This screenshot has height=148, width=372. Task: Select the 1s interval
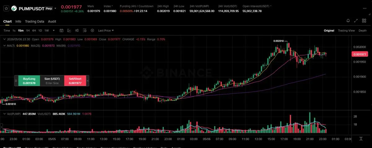click(14, 31)
